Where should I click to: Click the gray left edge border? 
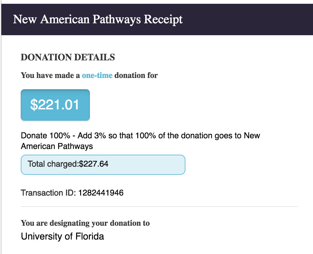click(x=1, y=141)
